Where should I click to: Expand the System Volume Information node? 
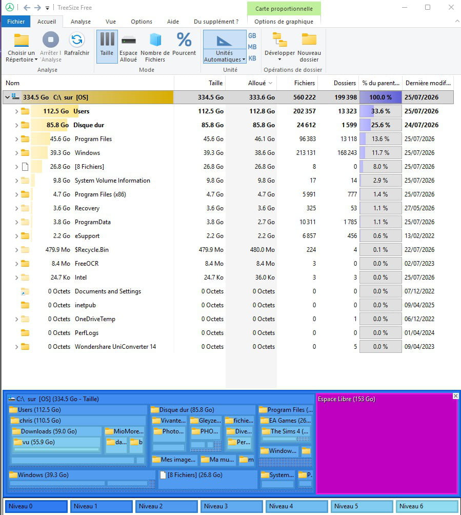[16, 181]
